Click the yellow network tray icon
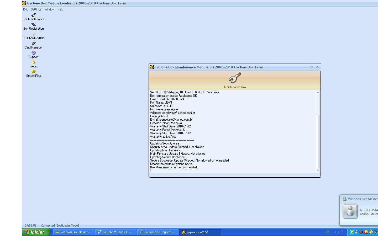378x236 pixels. (371, 232)
